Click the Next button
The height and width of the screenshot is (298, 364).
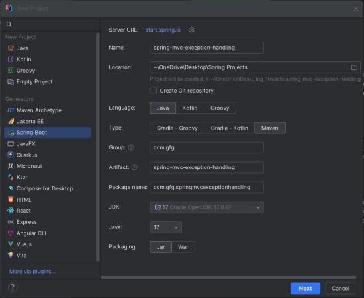pos(305,289)
